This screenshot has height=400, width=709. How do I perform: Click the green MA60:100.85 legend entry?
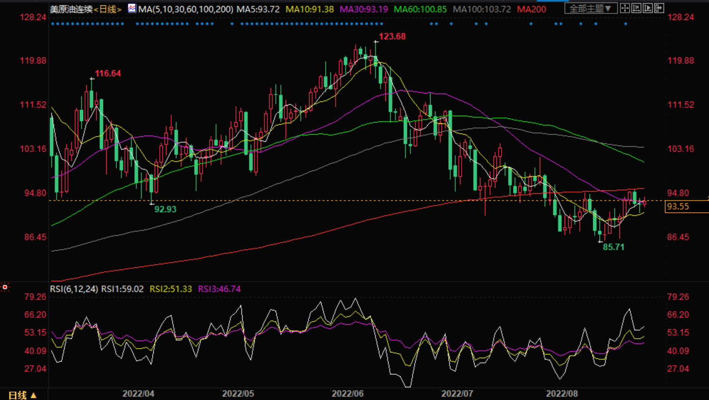[420, 9]
